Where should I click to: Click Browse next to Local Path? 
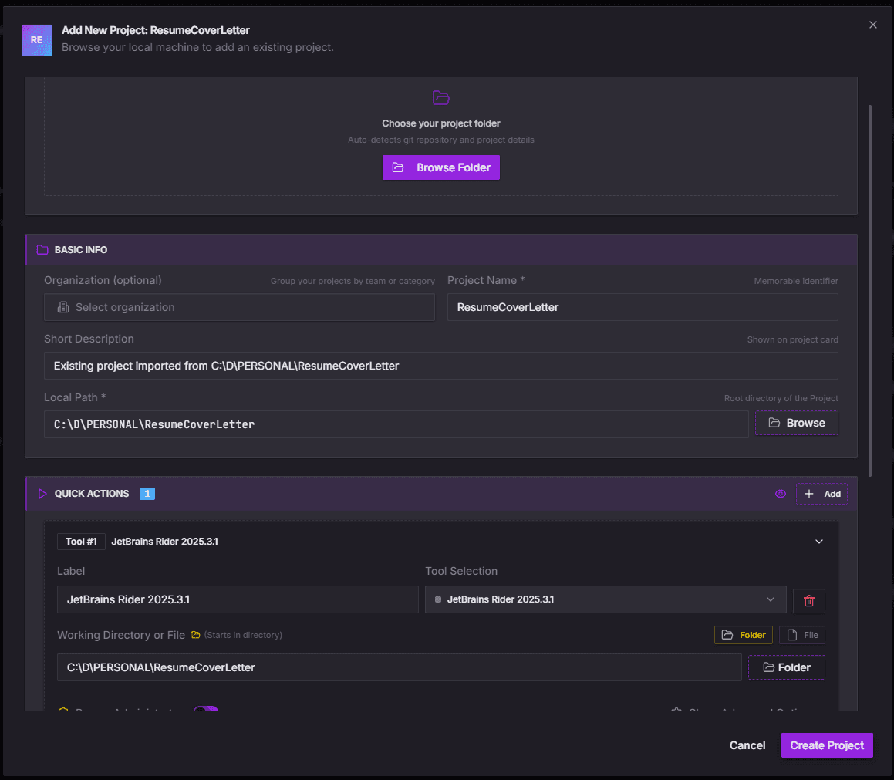point(797,423)
